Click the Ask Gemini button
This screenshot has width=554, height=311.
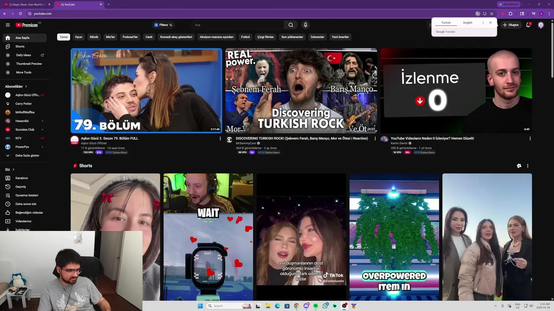pyautogui.click(x=509, y=4)
